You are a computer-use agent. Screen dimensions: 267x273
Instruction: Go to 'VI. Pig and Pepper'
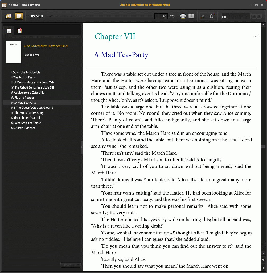point(22,98)
